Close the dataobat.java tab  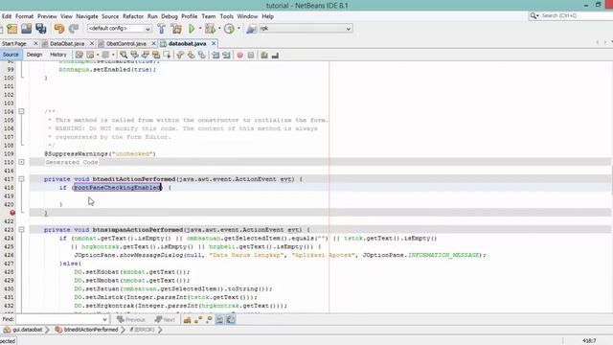(x=214, y=43)
